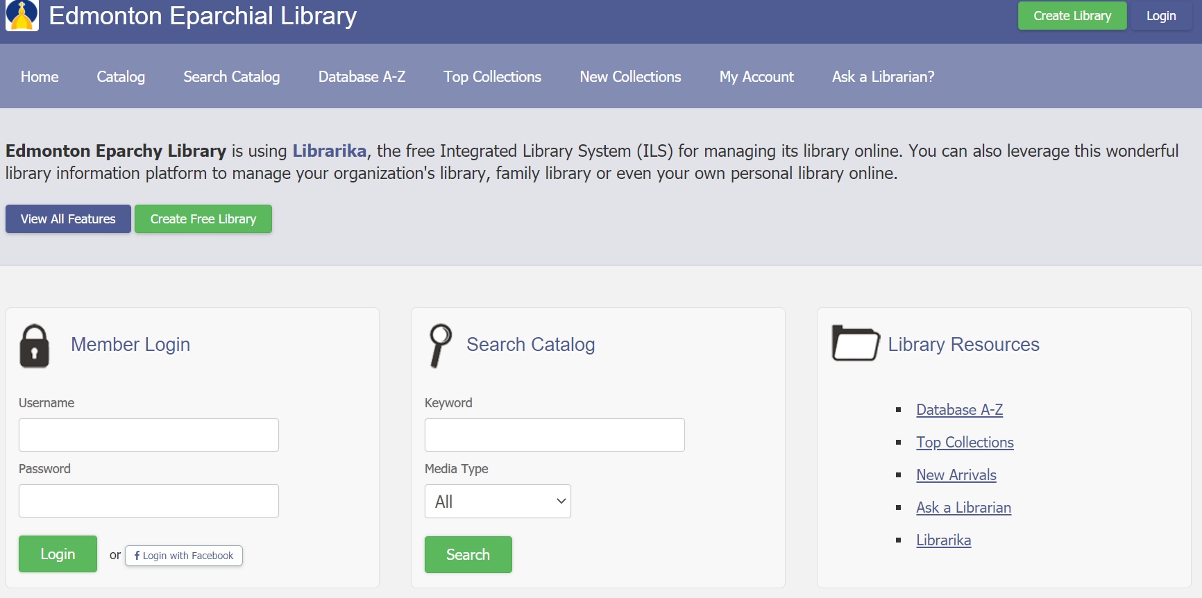This screenshot has width=1202, height=598.
Task: Open Top Collections in the navigation bar
Action: pyautogui.click(x=492, y=76)
